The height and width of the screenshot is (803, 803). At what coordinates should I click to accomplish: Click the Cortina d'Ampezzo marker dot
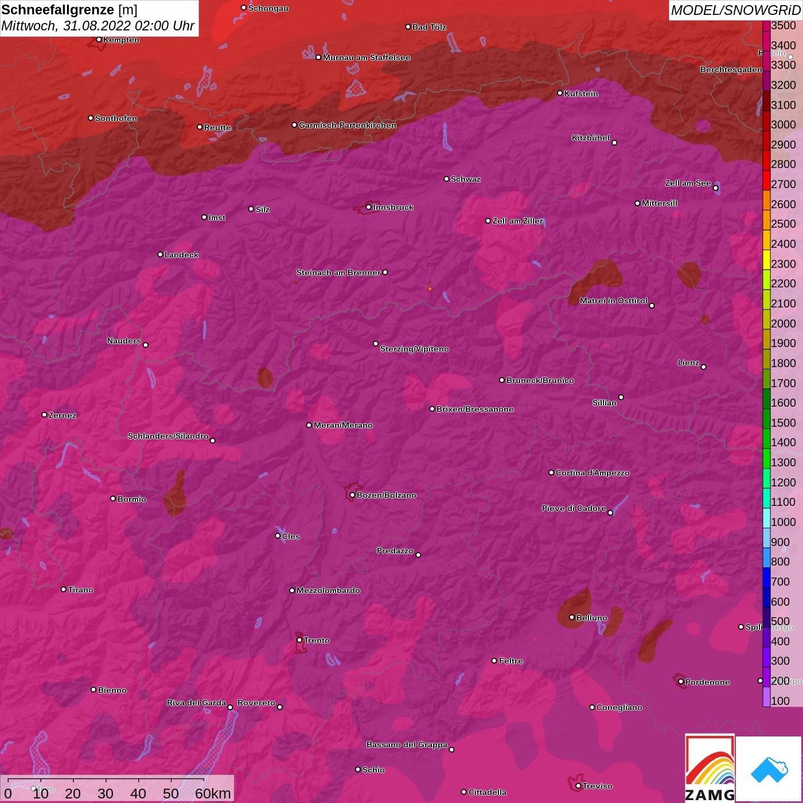tap(551, 473)
